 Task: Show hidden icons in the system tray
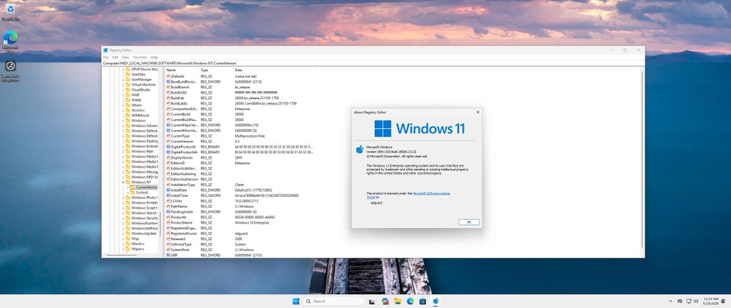pos(671,301)
